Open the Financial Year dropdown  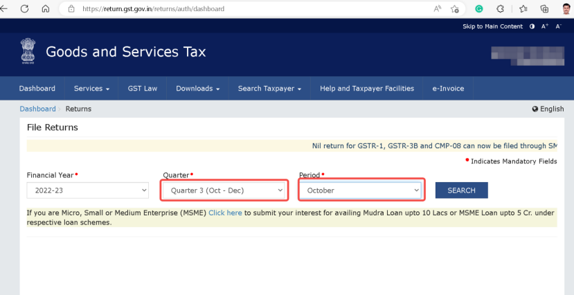pyautogui.click(x=88, y=190)
